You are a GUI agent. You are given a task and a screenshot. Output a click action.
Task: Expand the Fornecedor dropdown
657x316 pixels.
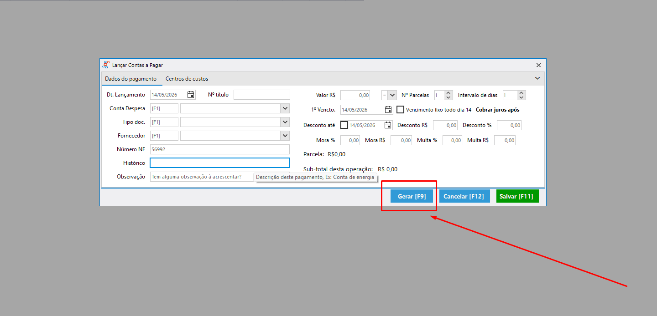(285, 136)
